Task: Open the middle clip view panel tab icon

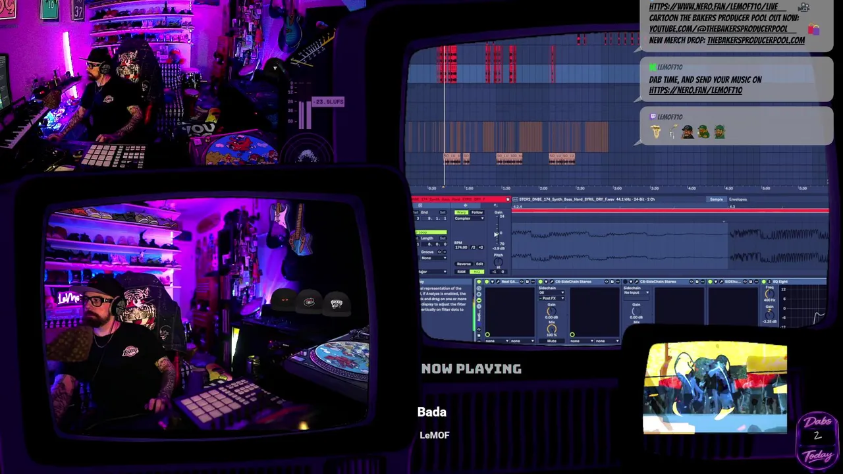Action: (x=466, y=205)
